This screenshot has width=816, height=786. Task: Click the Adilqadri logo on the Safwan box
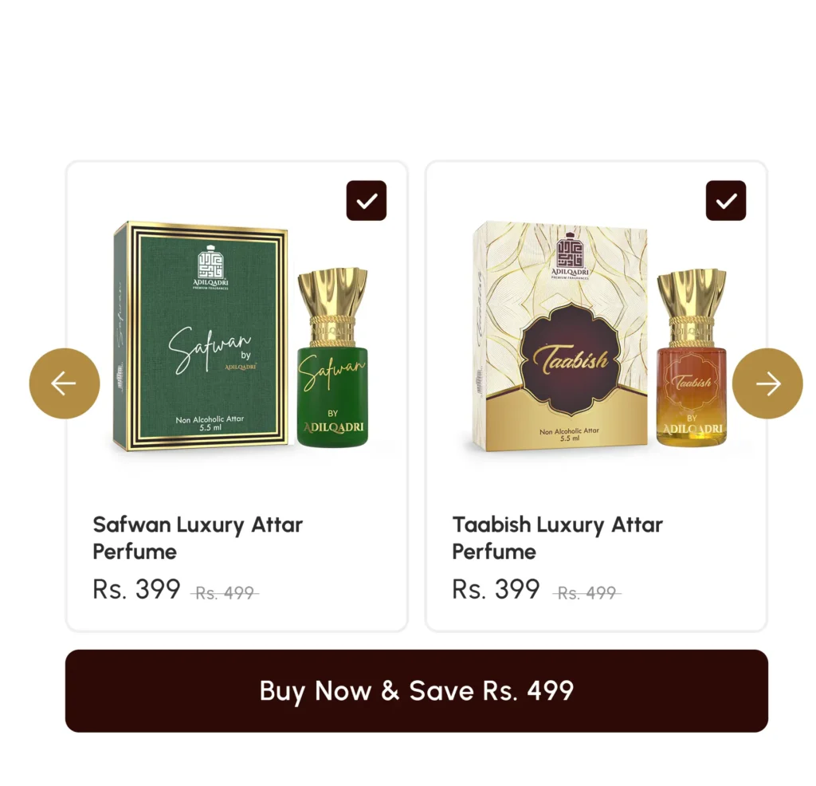pyautogui.click(x=210, y=267)
